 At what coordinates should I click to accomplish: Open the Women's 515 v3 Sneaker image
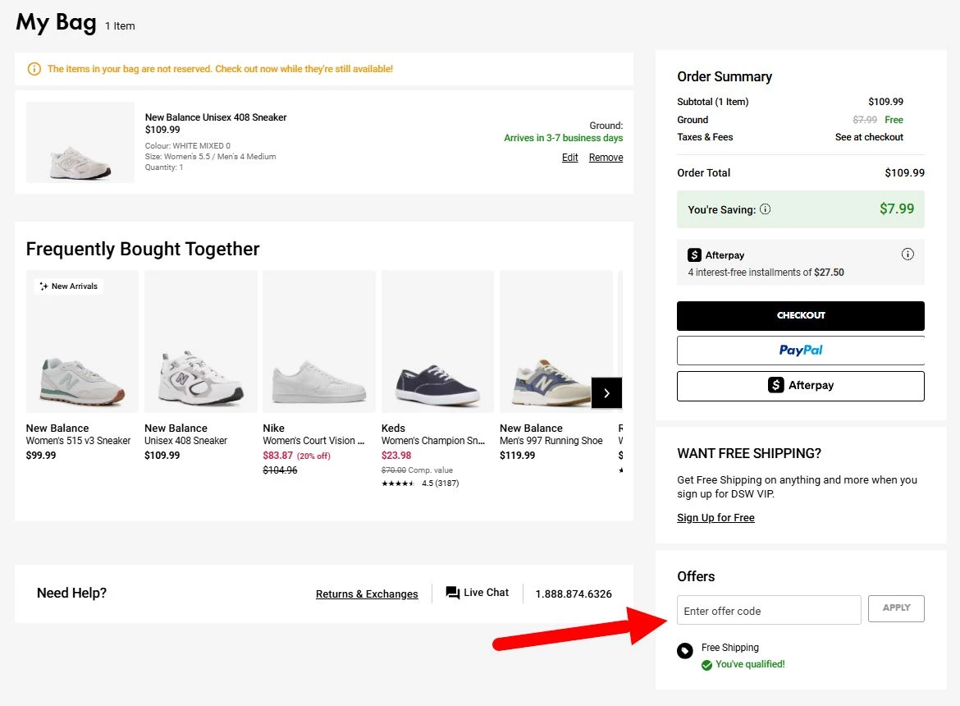tap(83, 342)
